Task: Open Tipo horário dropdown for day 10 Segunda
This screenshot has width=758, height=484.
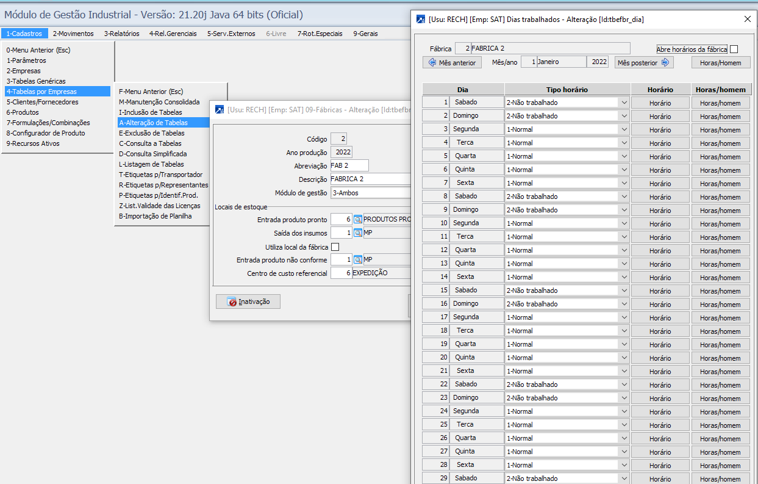Action: point(623,223)
